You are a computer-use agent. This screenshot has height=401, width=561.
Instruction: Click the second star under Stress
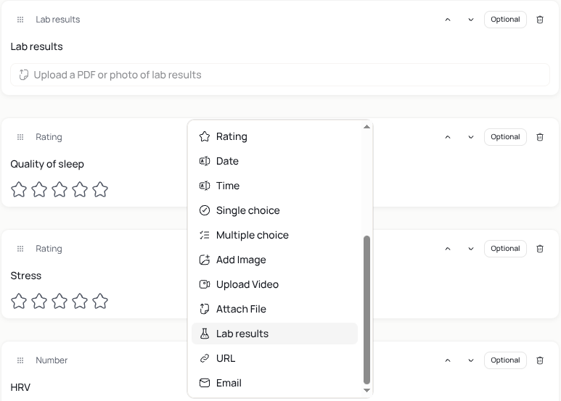[x=39, y=301]
